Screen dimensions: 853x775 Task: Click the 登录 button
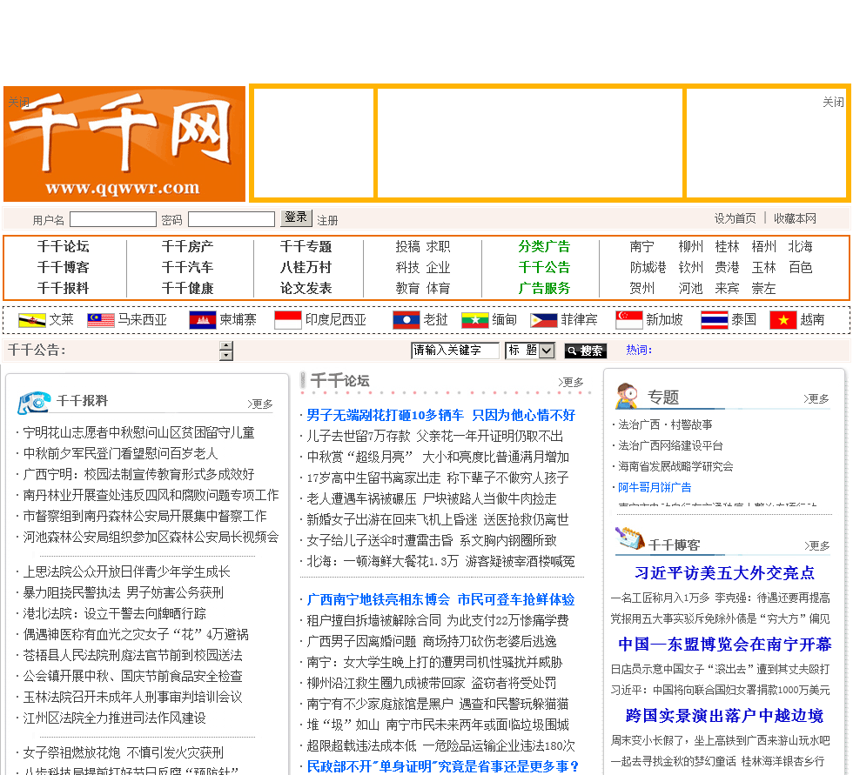tap(296, 218)
